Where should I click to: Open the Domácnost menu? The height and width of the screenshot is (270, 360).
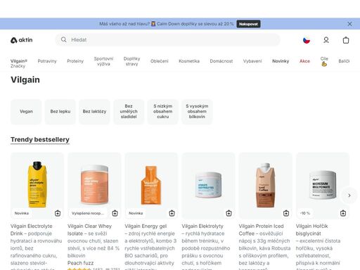click(221, 61)
